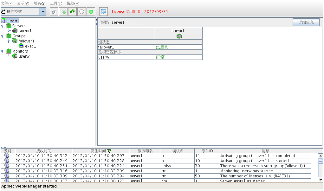Click the blue globe toolbar icon
This screenshot has height=191, width=324.
pos(103,12)
